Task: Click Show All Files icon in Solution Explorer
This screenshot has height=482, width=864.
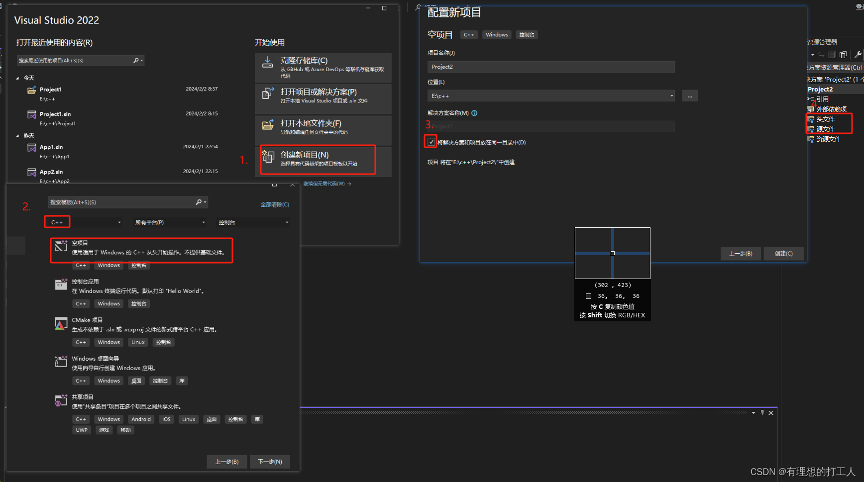Action: [x=843, y=55]
